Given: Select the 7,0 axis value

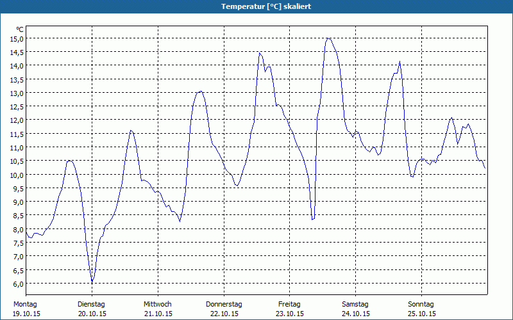Looking at the screenshot, I should pos(19,257).
